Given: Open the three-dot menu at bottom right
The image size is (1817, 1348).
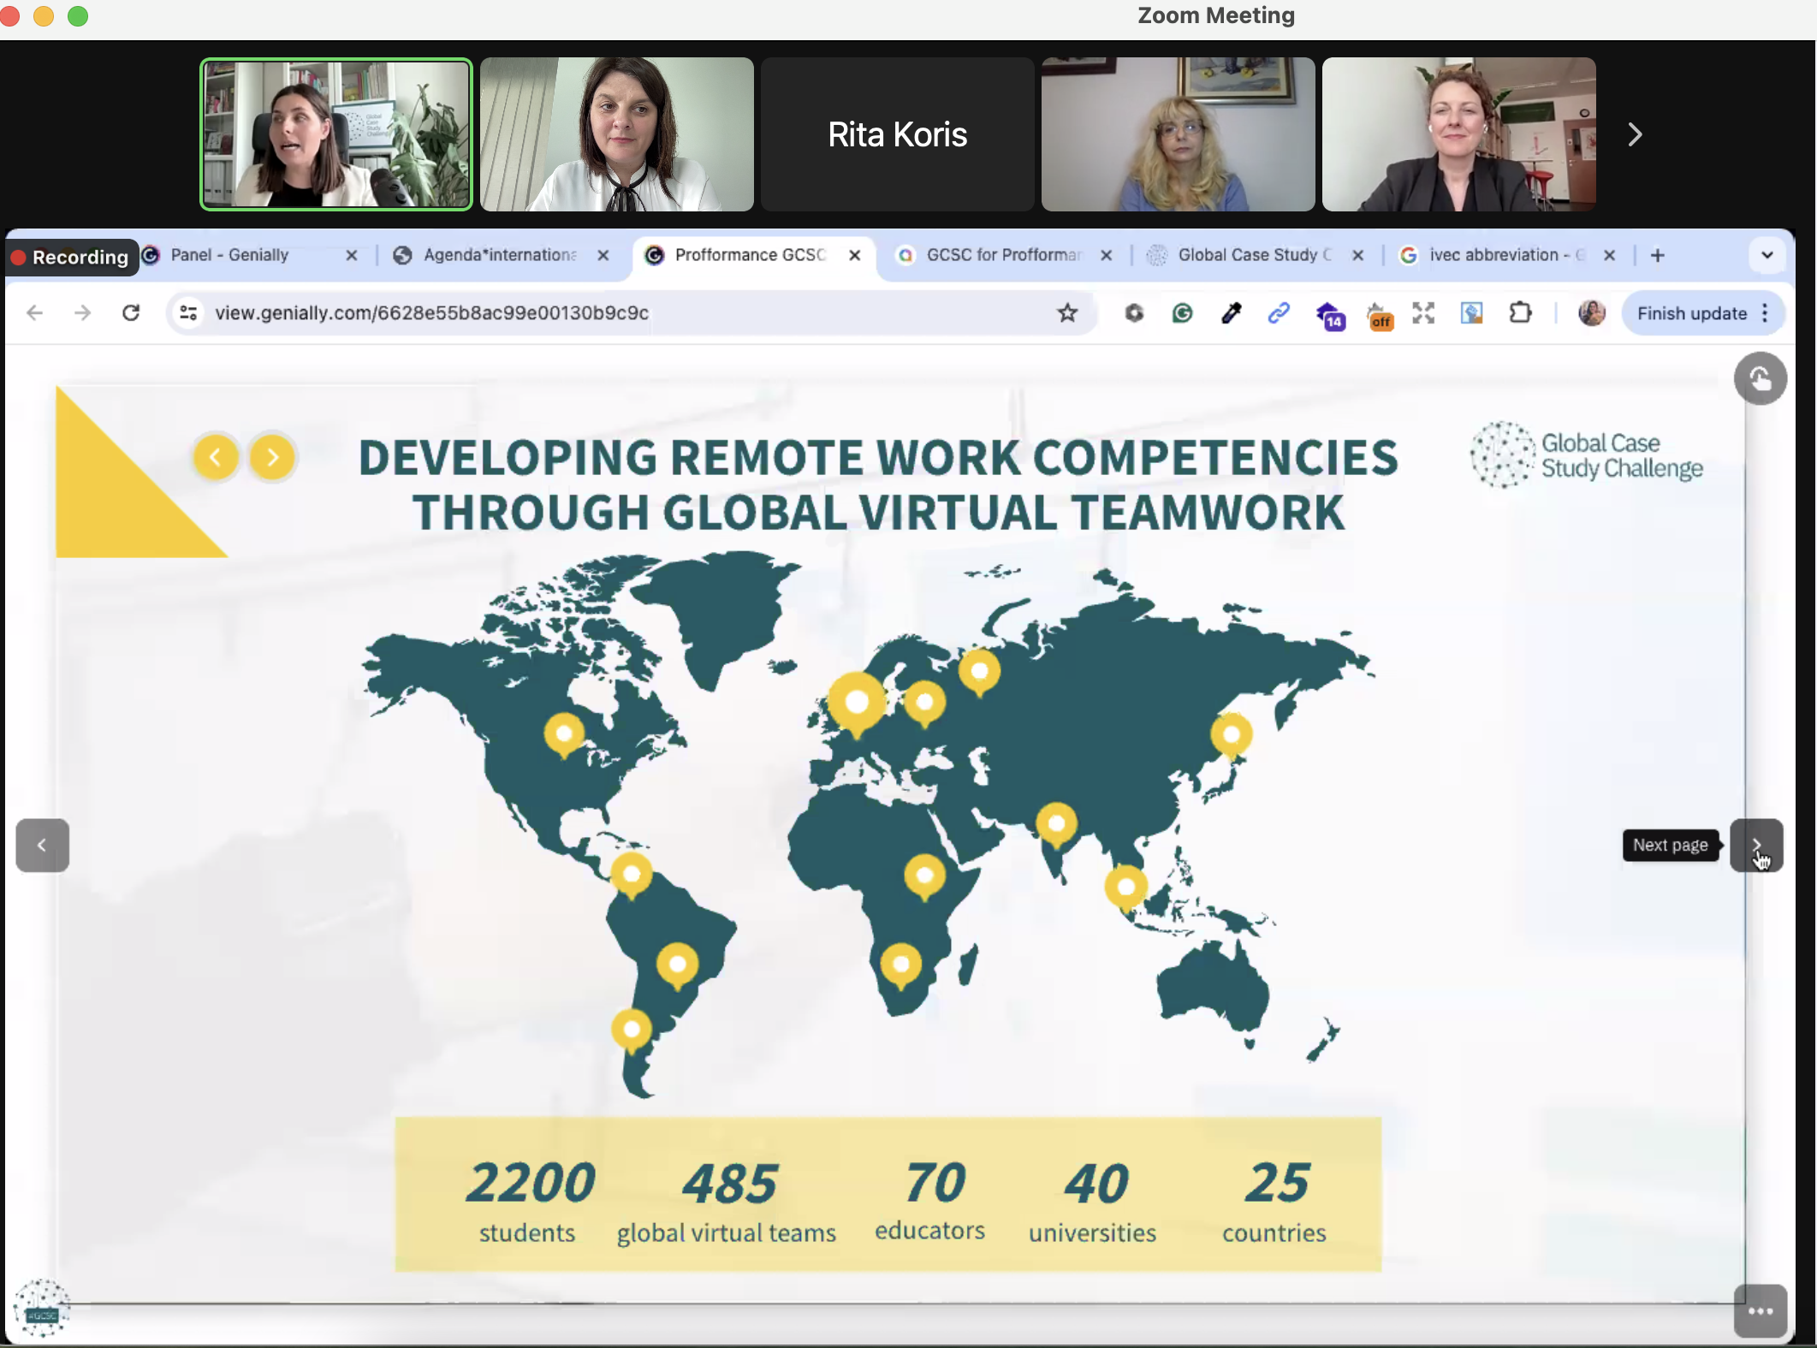Looking at the screenshot, I should point(1760,1310).
